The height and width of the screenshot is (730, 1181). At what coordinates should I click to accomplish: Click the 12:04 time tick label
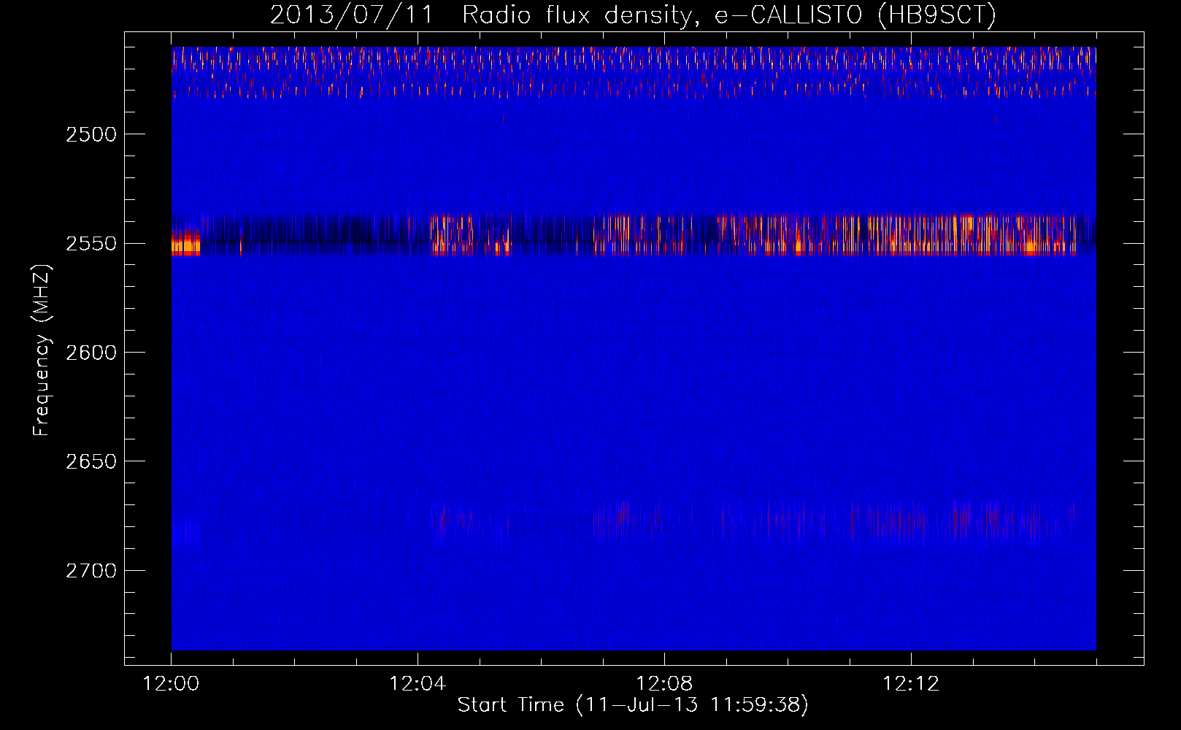[418, 684]
